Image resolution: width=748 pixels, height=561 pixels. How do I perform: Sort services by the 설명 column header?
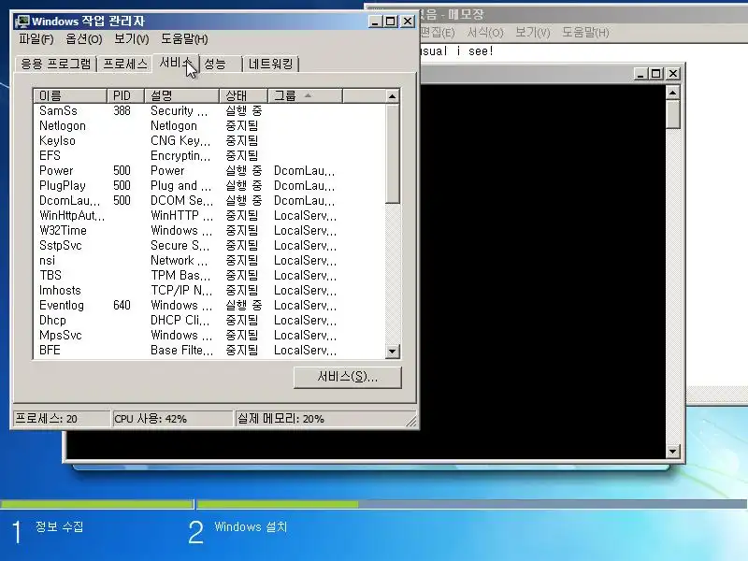tap(181, 96)
